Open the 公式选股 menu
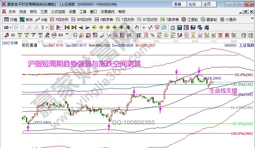 pyautogui.click(x=58, y=12)
